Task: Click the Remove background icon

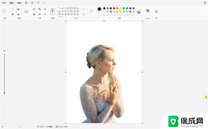Action: (26, 12)
